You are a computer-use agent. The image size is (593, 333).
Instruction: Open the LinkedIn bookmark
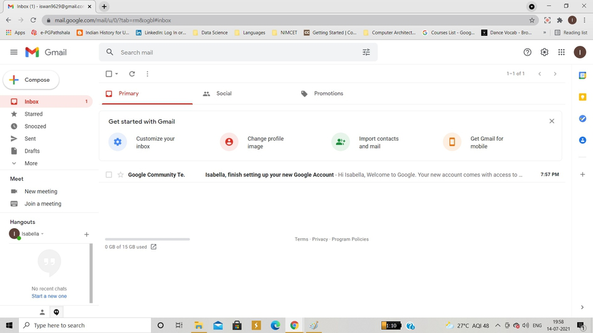tap(161, 33)
